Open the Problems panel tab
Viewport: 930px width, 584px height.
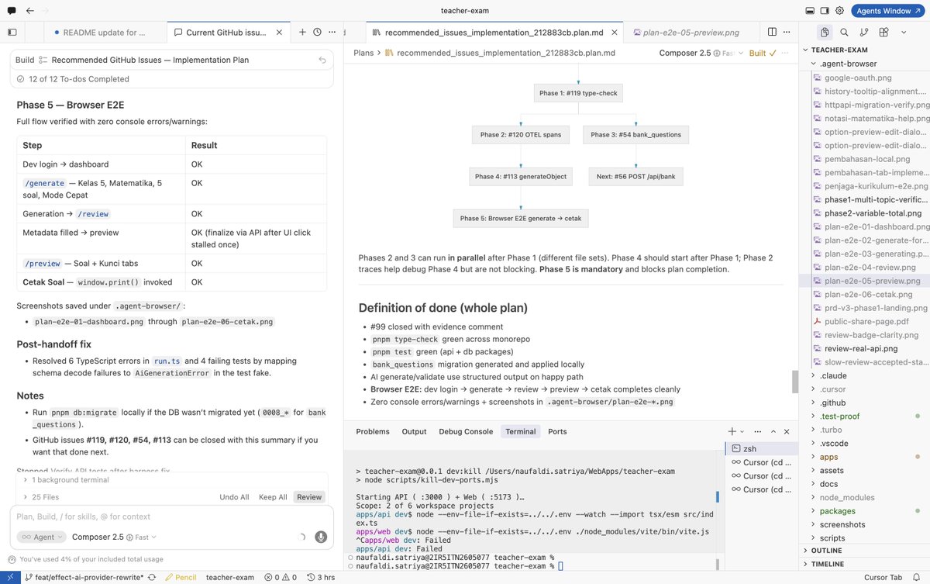tap(372, 431)
